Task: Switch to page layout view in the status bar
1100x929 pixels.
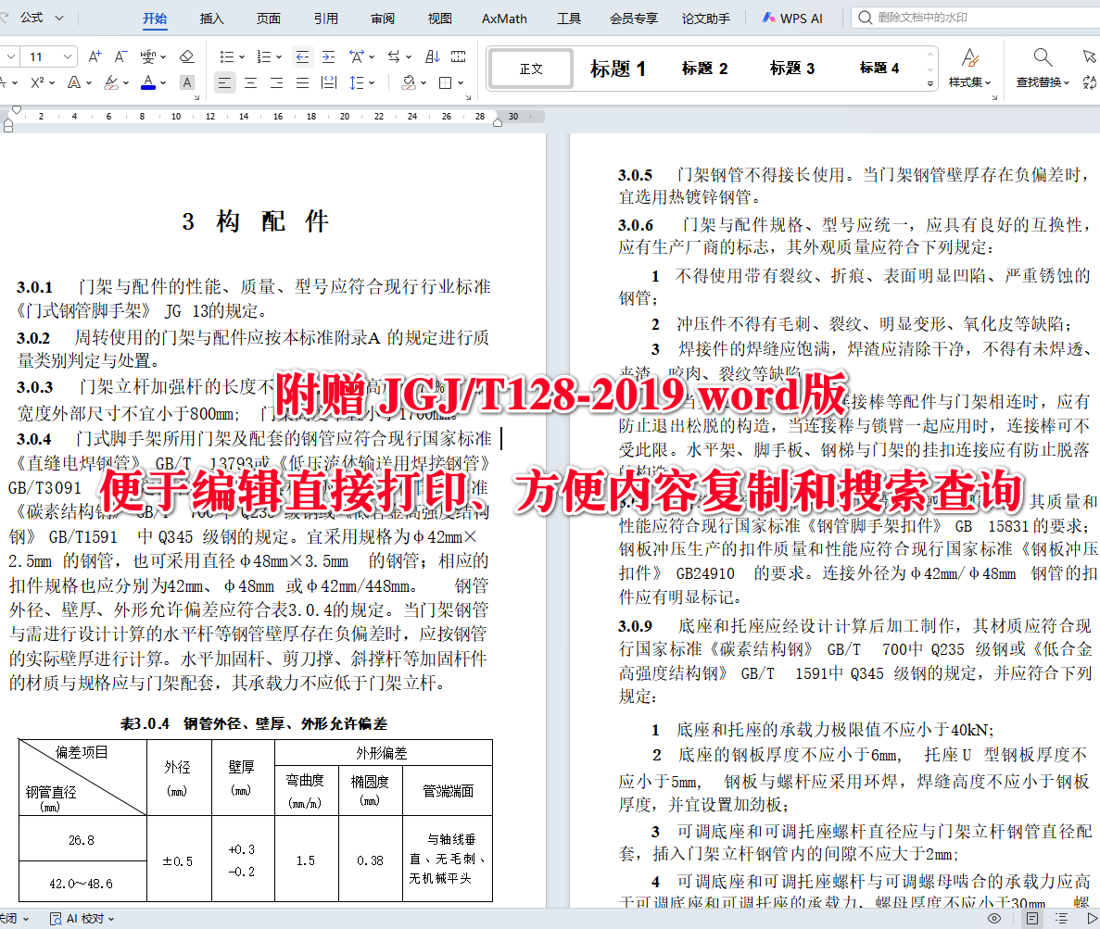Action: pos(1032,918)
